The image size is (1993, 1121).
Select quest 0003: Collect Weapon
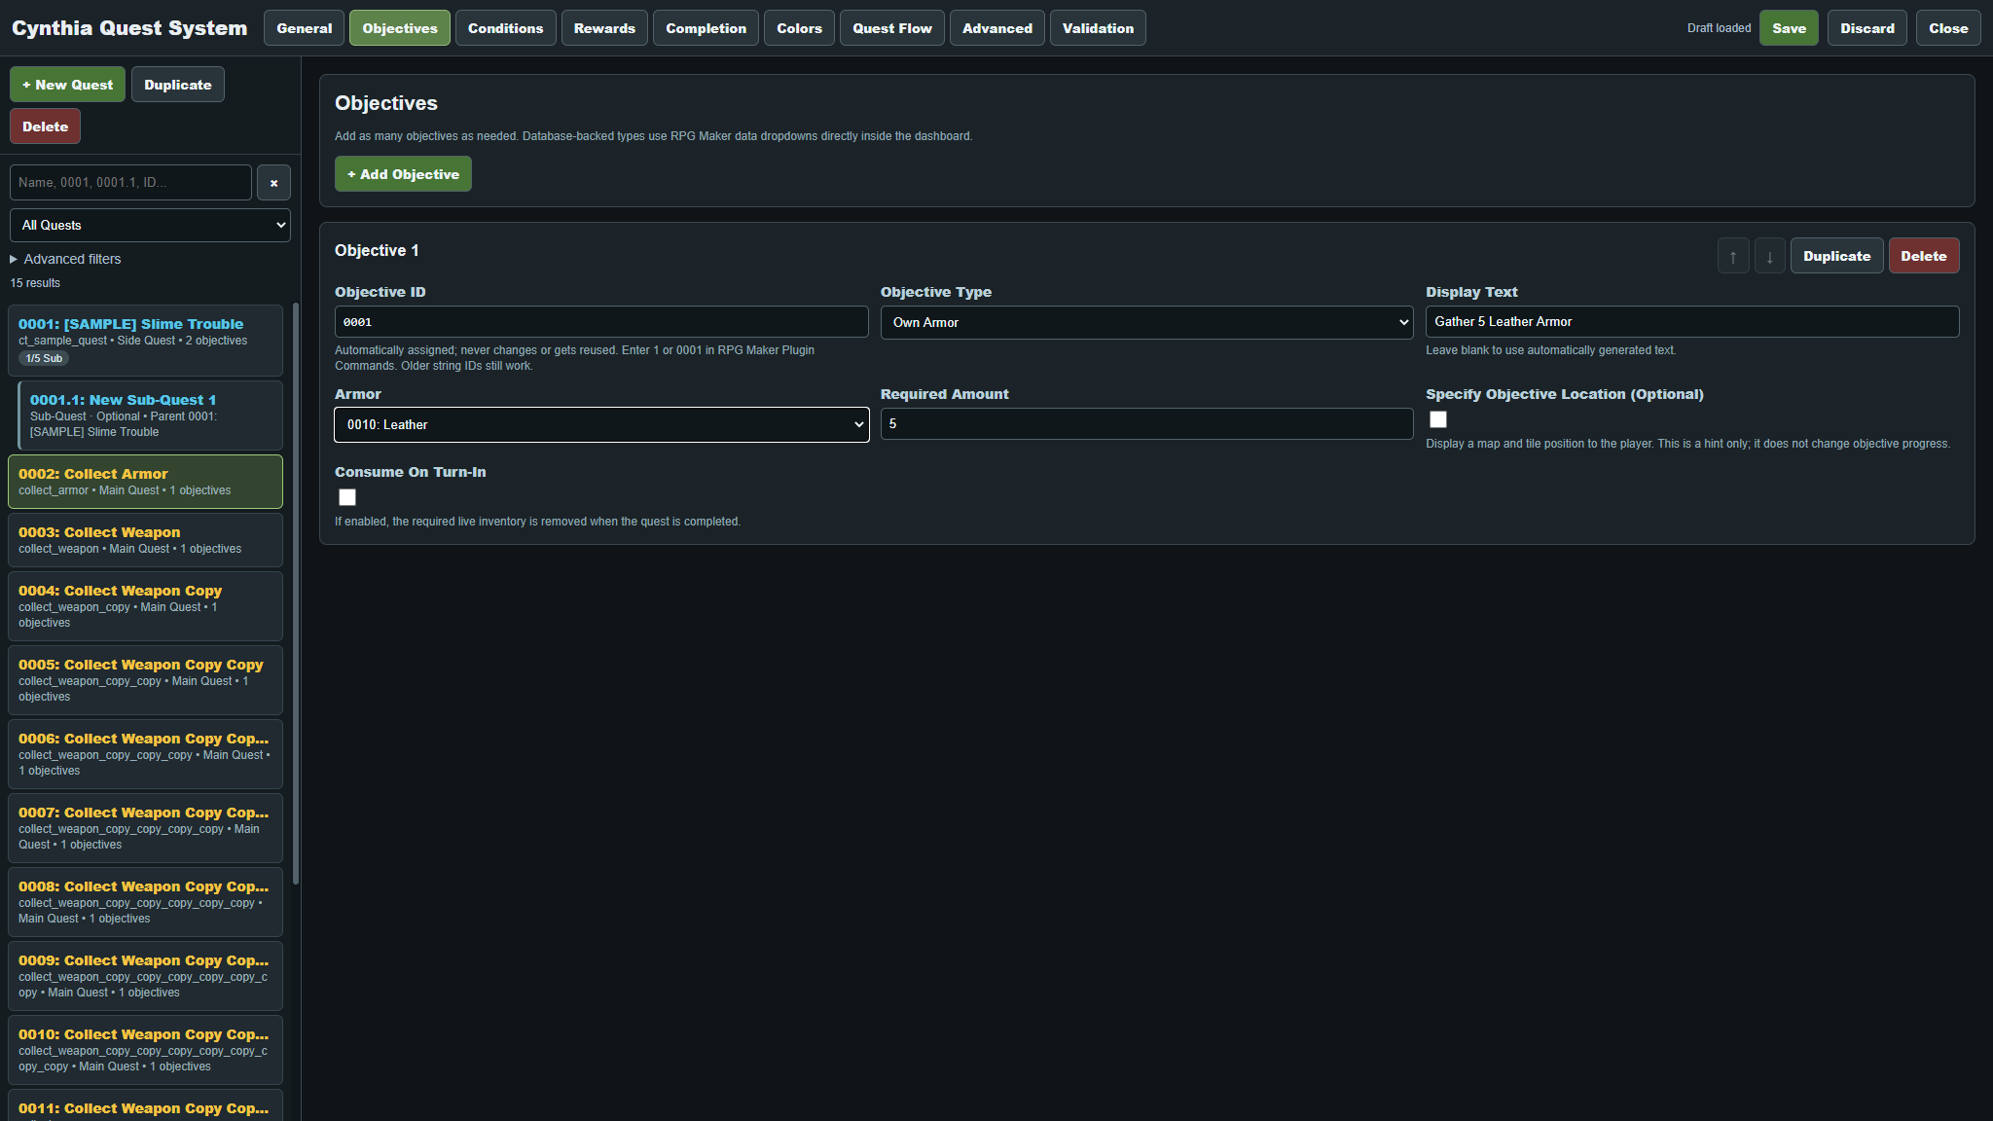tap(145, 540)
